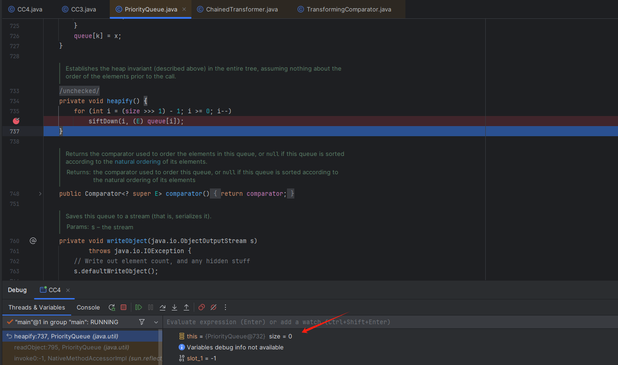Screen dimensions: 618x365
Task: Click line number 737 in gutter
Action: click(14, 131)
